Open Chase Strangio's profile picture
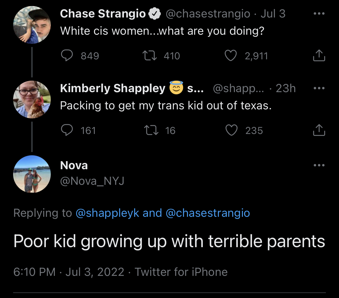 click(x=32, y=25)
